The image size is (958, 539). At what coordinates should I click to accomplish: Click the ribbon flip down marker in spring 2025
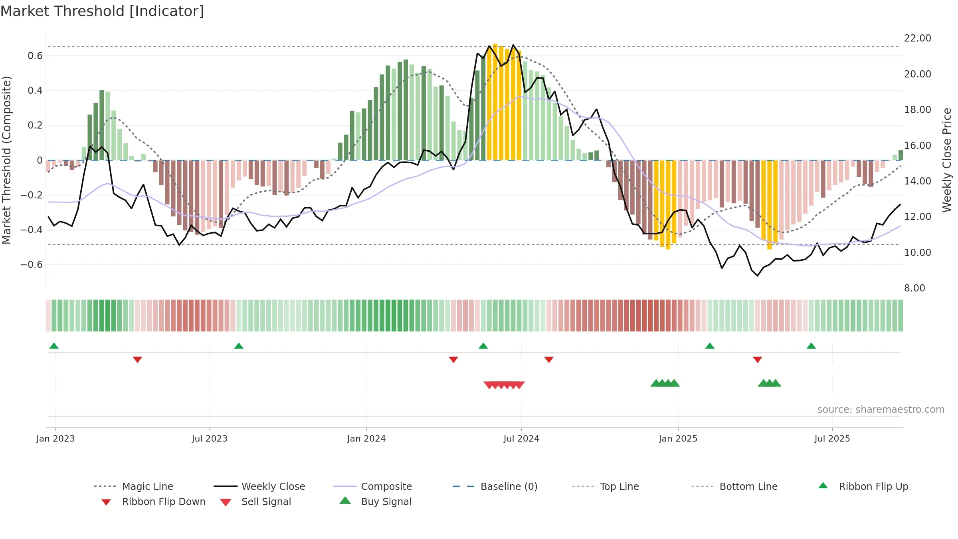758,360
